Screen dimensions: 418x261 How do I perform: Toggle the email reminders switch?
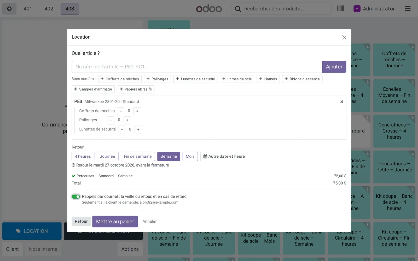coord(76,197)
